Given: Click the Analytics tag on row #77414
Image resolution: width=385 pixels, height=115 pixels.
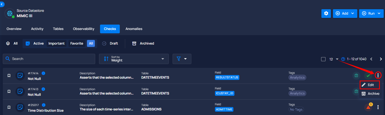Looking at the screenshot, I should (297, 78).
